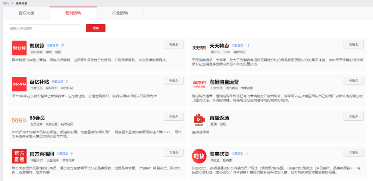Image resolution: width=373 pixels, height=181 pixels.
Task: Click 去报名 for 88会员
Action: (173, 117)
